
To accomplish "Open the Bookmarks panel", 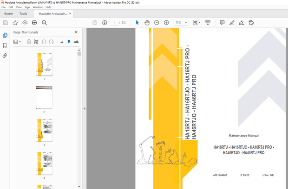I will tap(5, 45).
